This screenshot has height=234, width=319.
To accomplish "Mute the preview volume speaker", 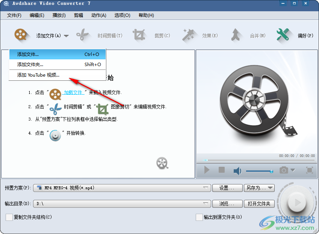I will tap(237, 171).
